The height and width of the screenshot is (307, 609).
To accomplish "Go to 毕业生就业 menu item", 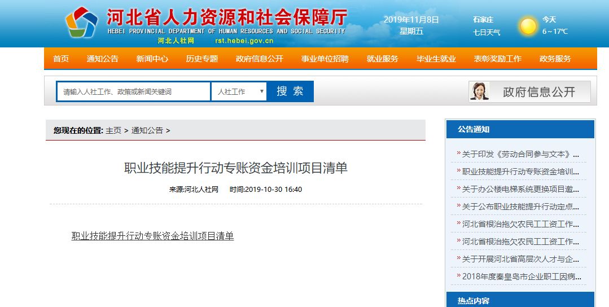I will coord(436,59).
